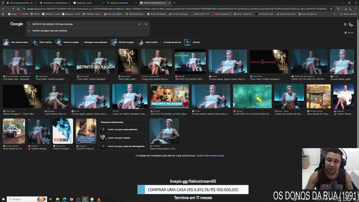Open OBS Studio from the taskbar
The image size is (359, 202).
tap(78, 199)
